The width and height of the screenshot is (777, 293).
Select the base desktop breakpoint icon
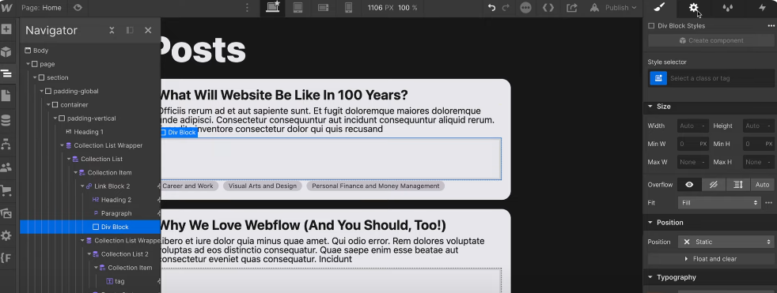point(272,8)
